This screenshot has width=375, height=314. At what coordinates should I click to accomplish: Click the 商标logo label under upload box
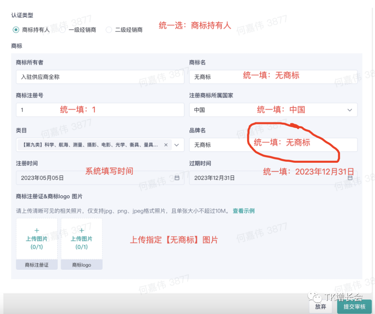[81, 264]
